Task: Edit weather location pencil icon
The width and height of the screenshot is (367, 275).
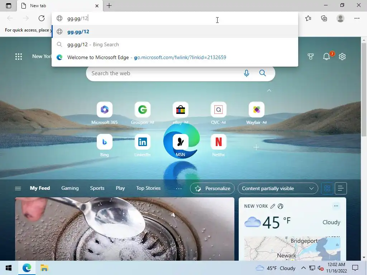Action: tap(273, 206)
